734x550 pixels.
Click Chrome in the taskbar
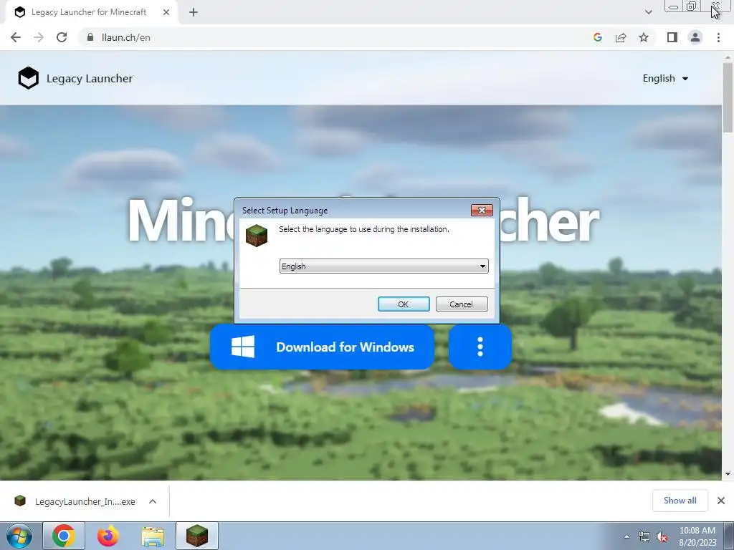click(64, 536)
